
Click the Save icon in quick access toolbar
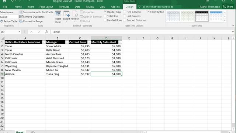click(4, 1)
